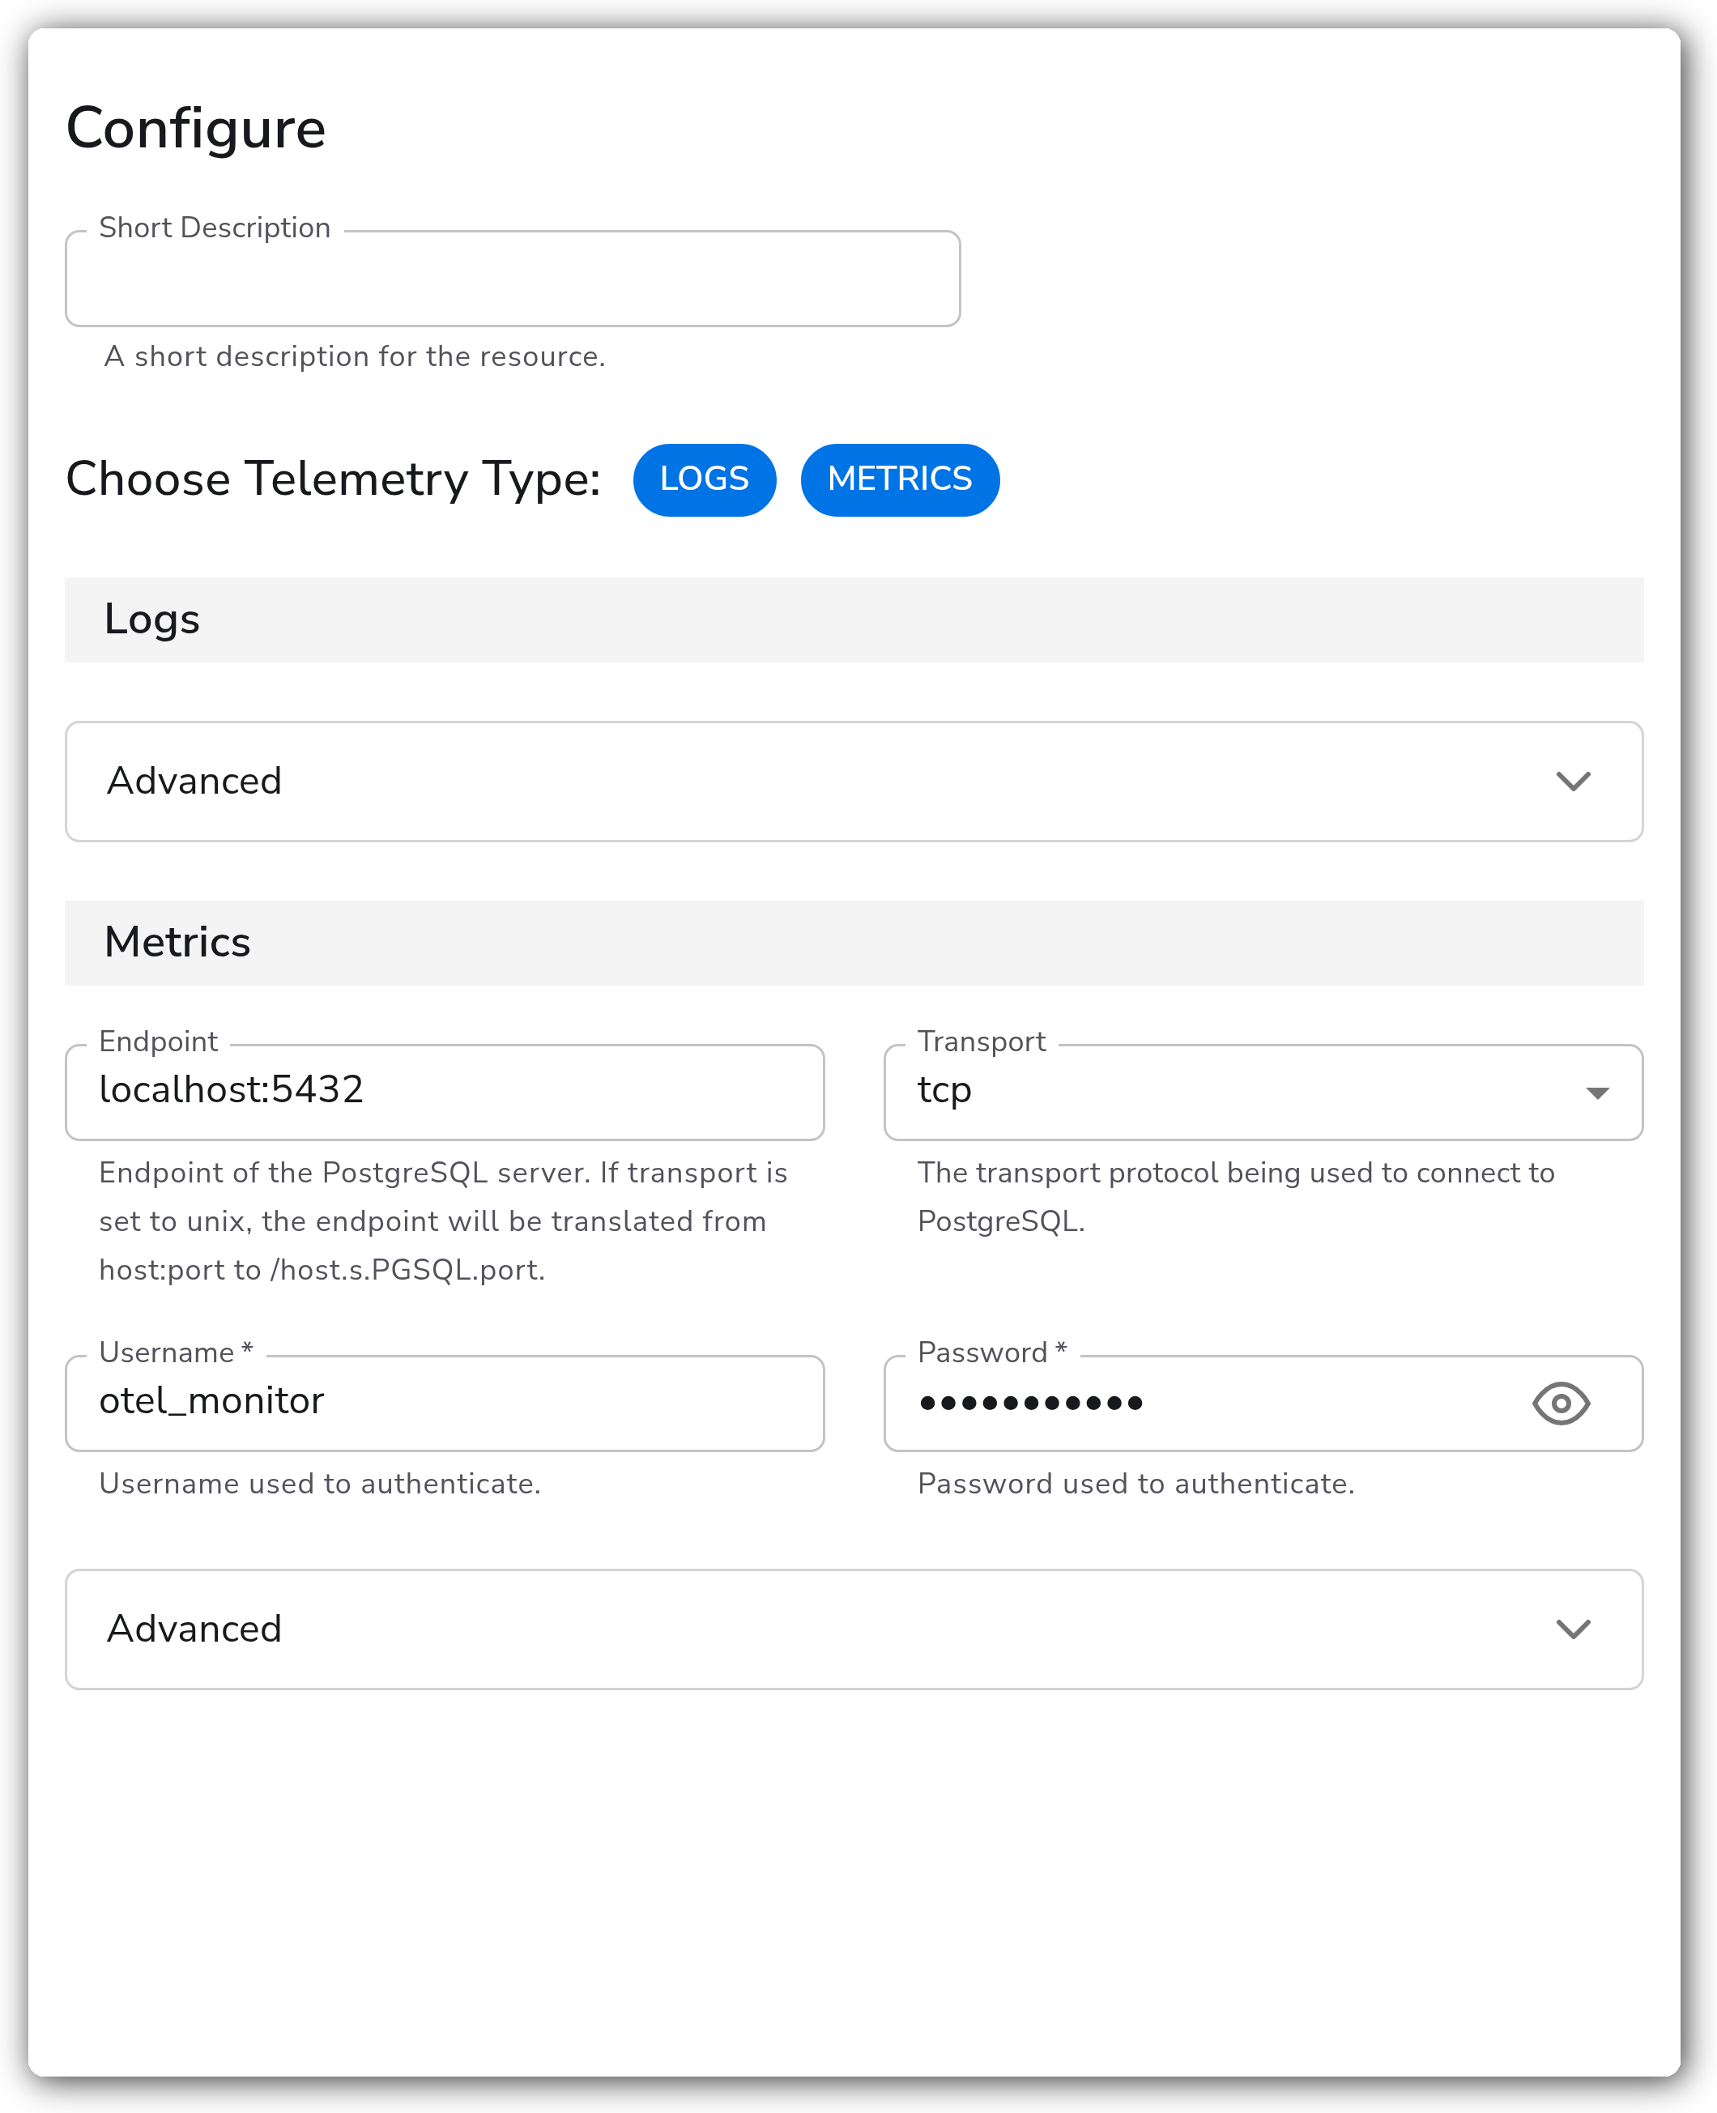1717x2113 pixels.
Task: Click the Endpoint field with localhost:5432
Action: 445,1092
